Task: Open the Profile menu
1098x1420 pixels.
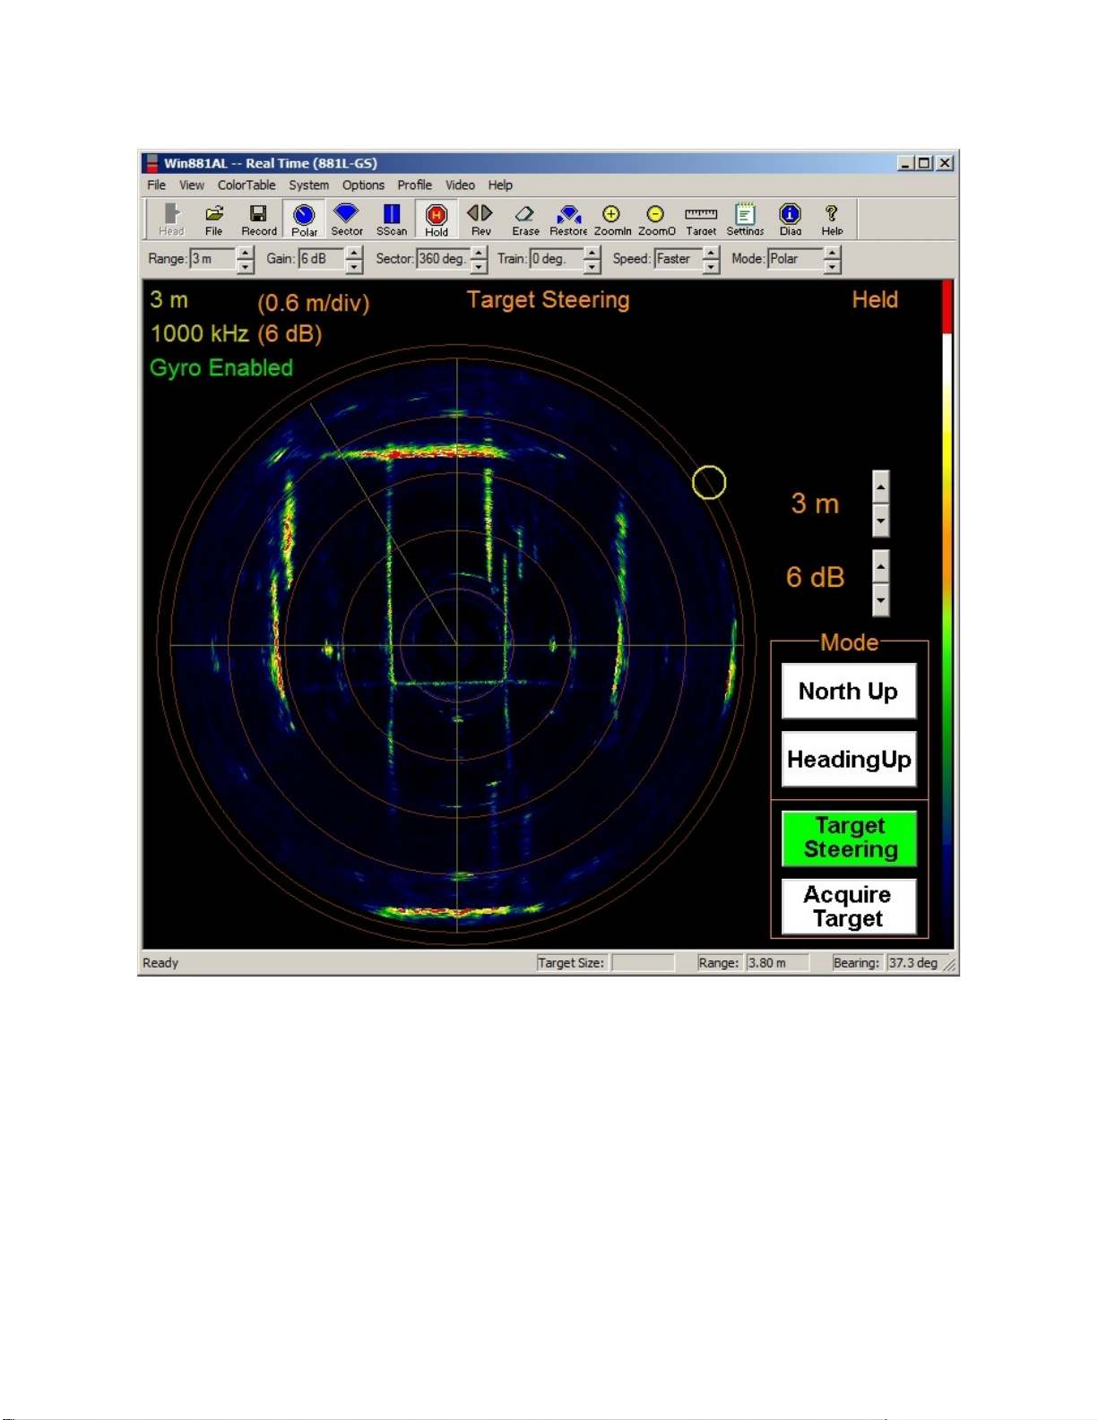Action: point(415,185)
